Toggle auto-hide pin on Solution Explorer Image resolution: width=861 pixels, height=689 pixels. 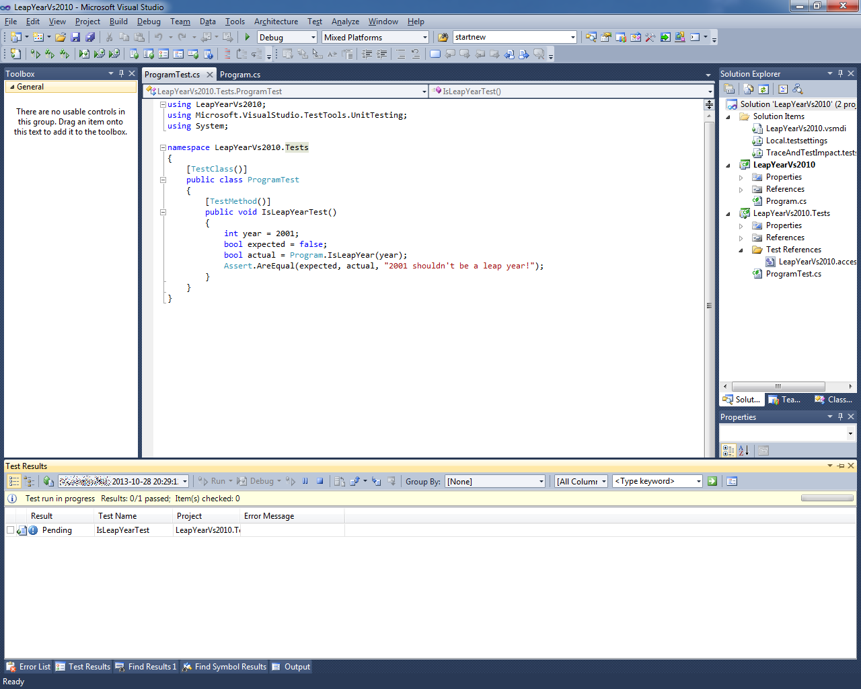[x=840, y=73]
